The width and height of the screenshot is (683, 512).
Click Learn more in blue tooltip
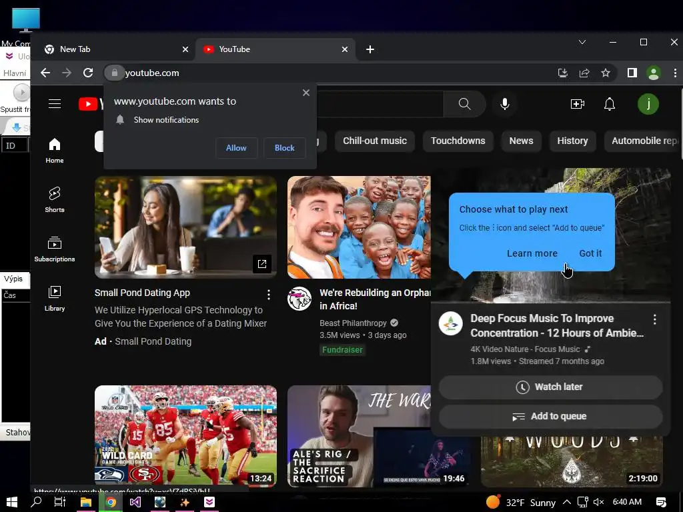[x=532, y=253]
